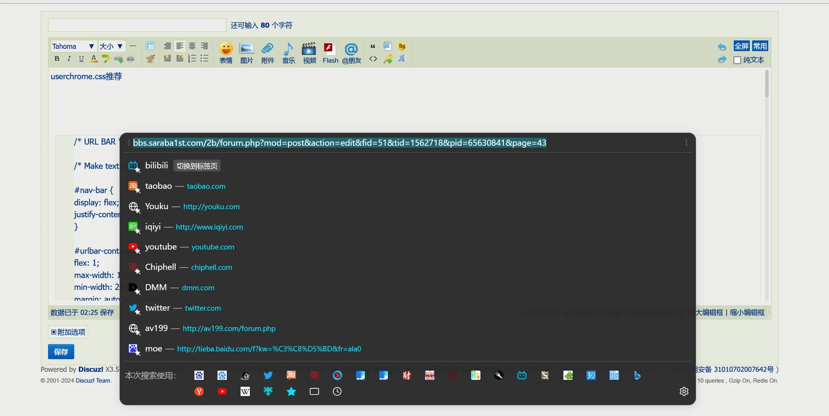This screenshot has height=416, width=829.
Task: Open the Discuz! link in footer
Action: click(x=91, y=369)
